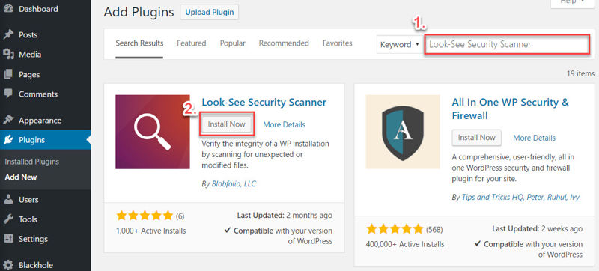Click the Dashboard gauge icon
The image size is (599, 271).
tap(8, 9)
